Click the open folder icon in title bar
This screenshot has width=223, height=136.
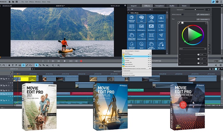click(x=13, y=2)
